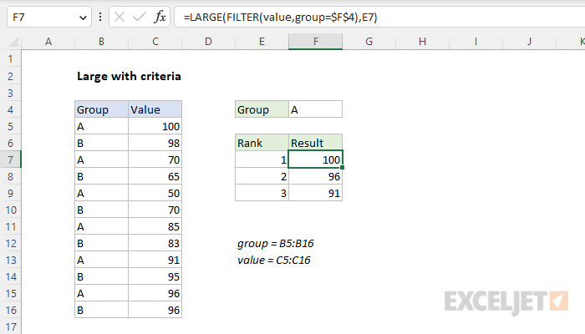
Task: Click the green 'Group' label cell in column E
Action: click(262, 109)
